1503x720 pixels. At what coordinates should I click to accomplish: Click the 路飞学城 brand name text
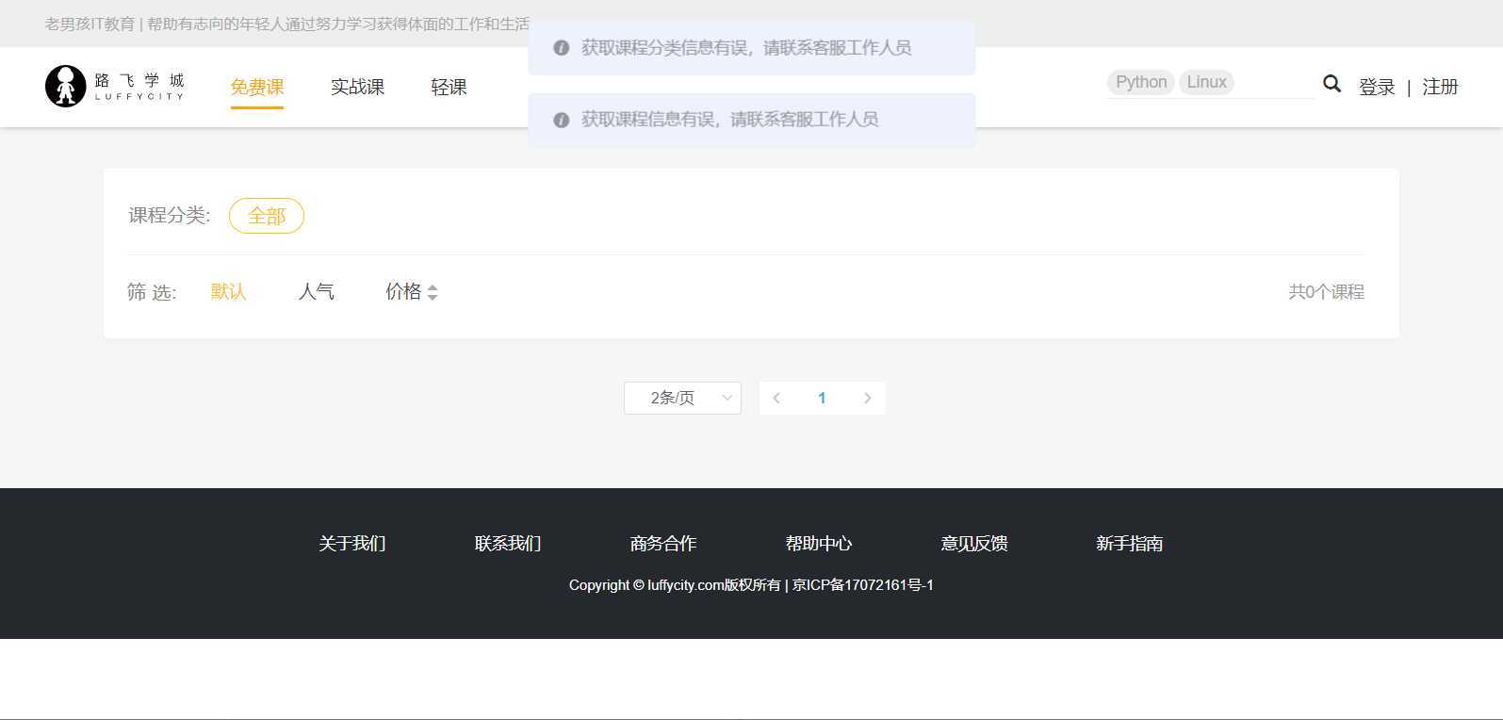(139, 80)
